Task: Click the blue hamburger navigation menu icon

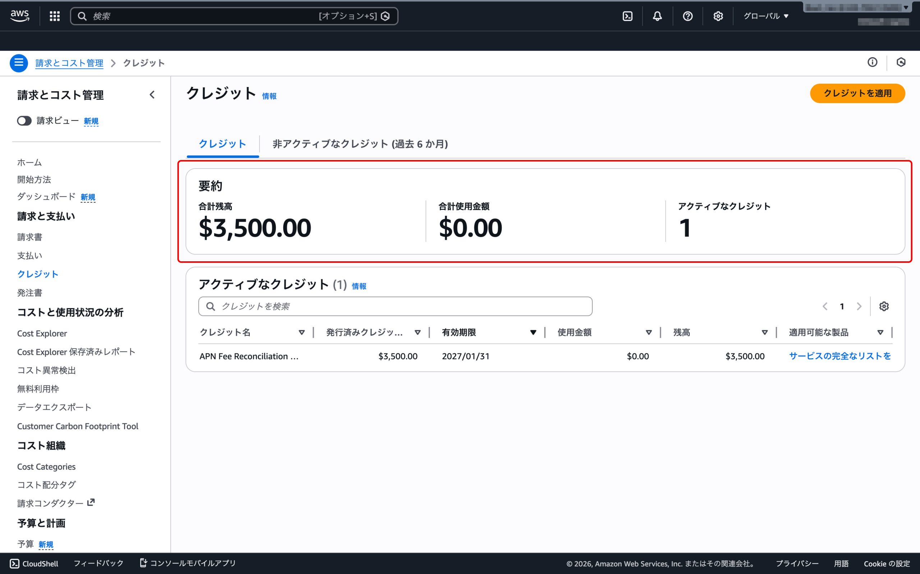Action: (19, 63)
